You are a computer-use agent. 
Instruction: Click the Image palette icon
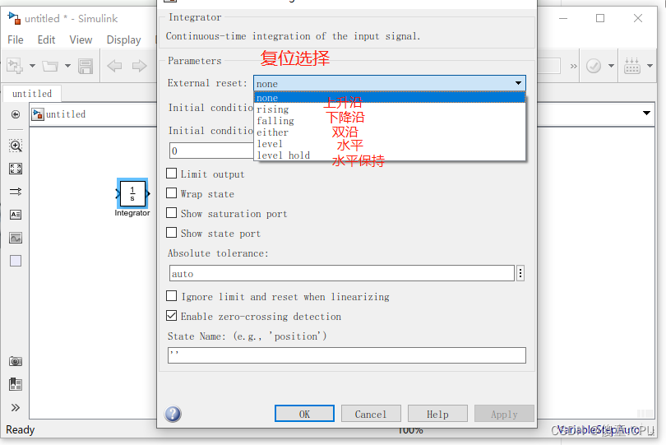(16, 238)
